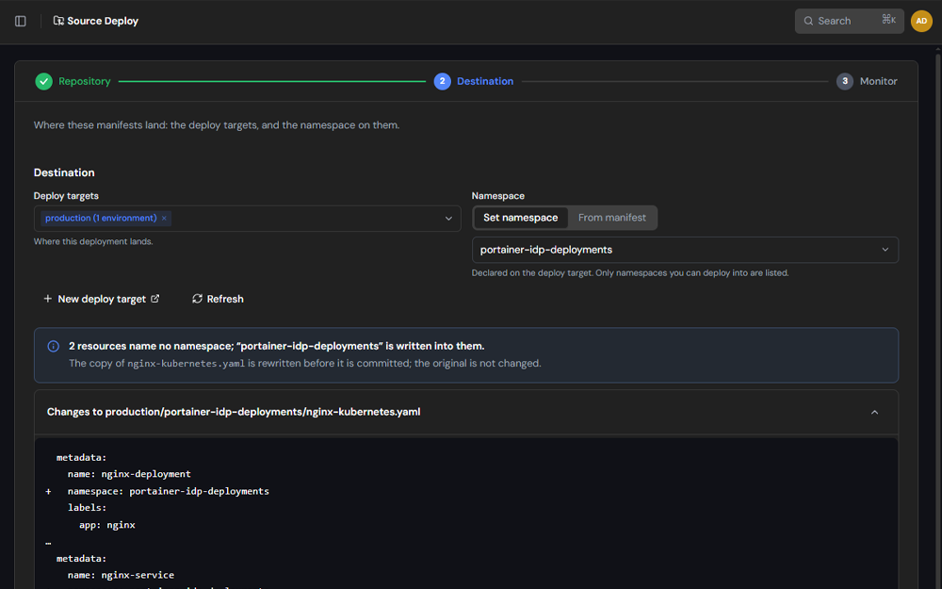Click the info icon in the namespace notice
The image size is (942, 589).
tap(54, 346)
